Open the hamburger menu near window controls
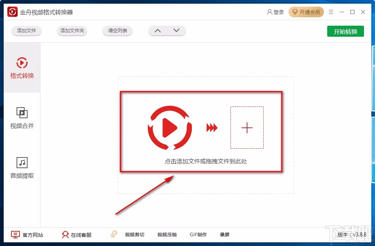This screenshot has height=246, width=375. (x=331, y=12)
